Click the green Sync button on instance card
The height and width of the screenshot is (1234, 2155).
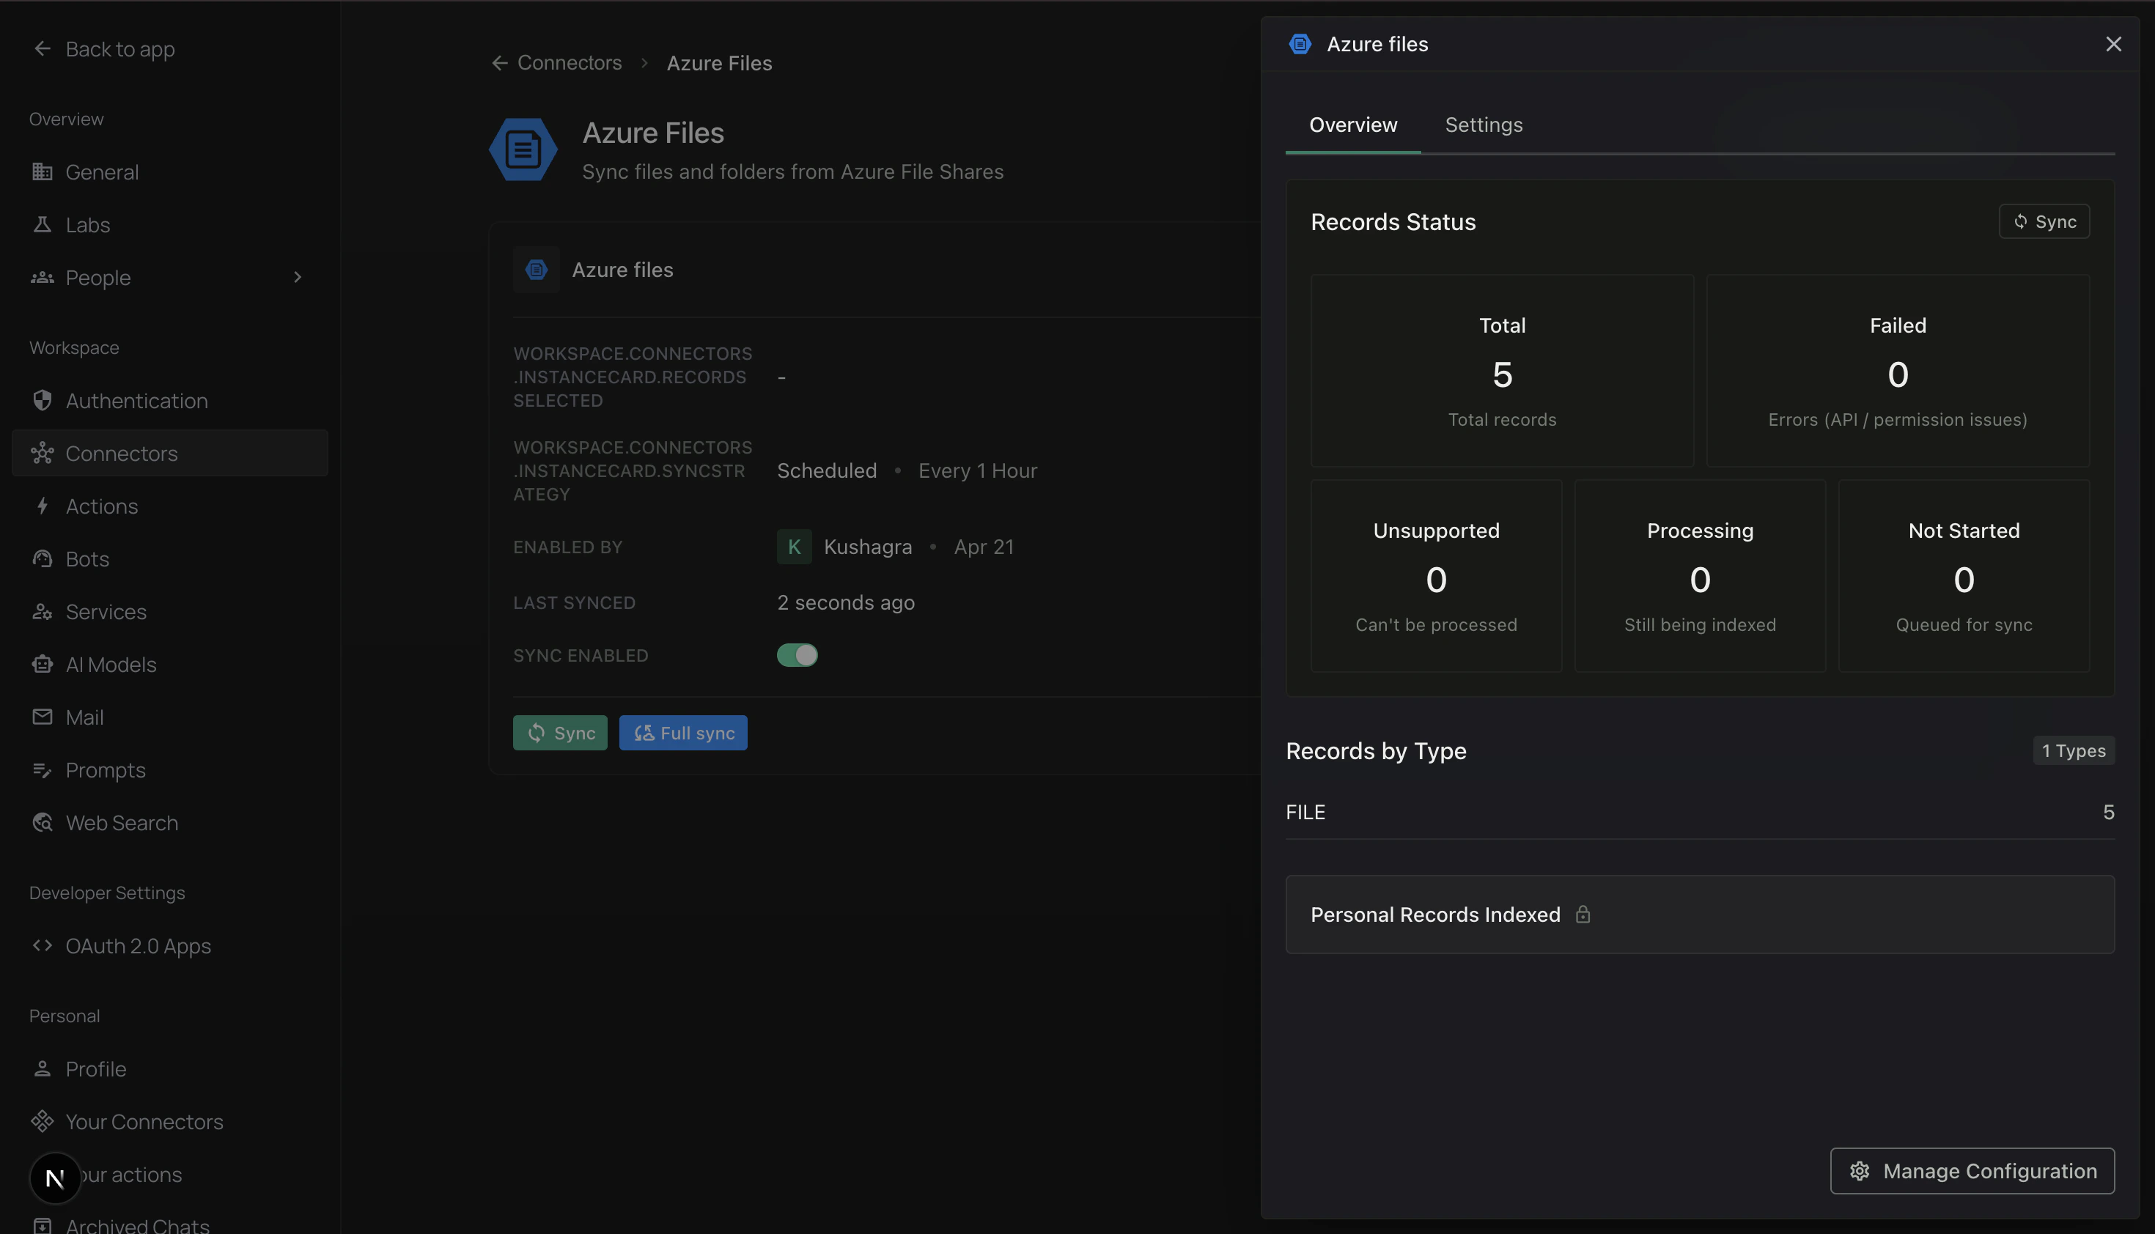pyautogui.click(x=560, y=733)
